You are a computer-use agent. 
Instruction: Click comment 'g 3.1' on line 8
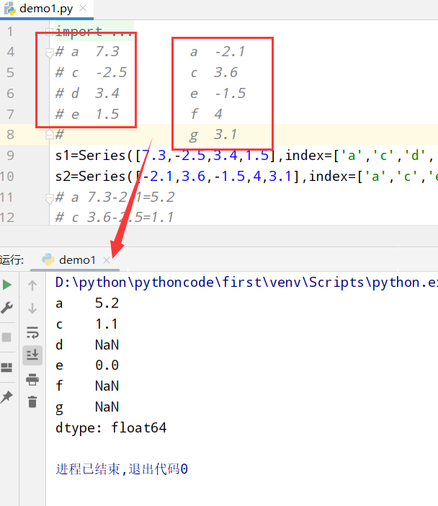(x=213, y=135)
